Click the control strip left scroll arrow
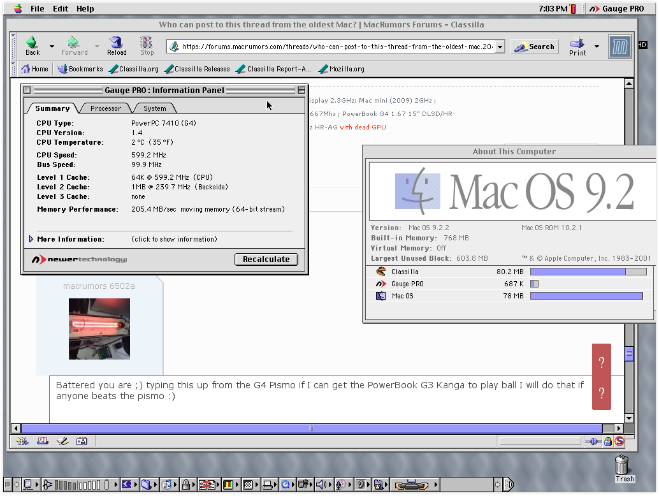The width and height of the screenshot is (659, 496). [17, 485]
